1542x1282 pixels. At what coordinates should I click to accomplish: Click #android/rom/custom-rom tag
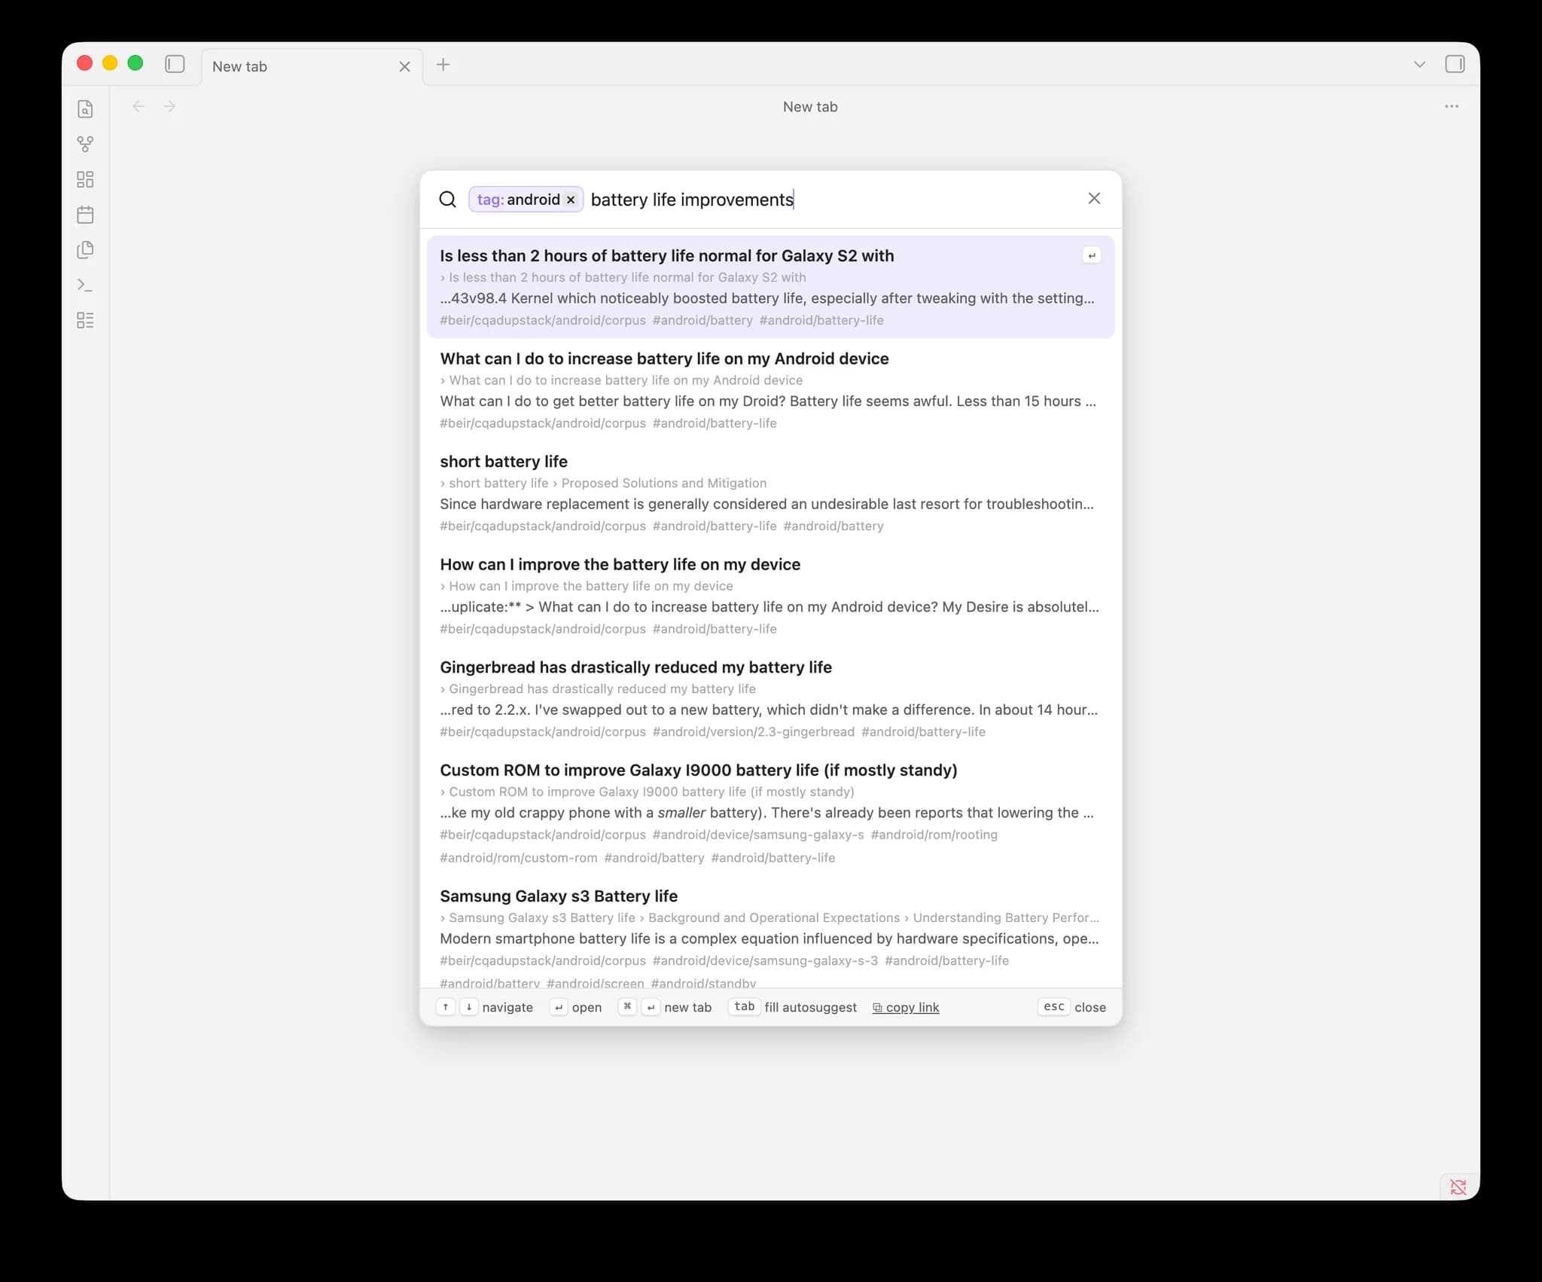tap(519, 858)
